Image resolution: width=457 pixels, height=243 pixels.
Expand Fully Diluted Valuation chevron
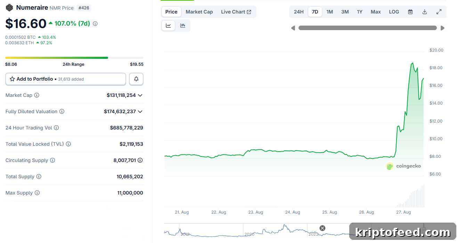[140, 111]
